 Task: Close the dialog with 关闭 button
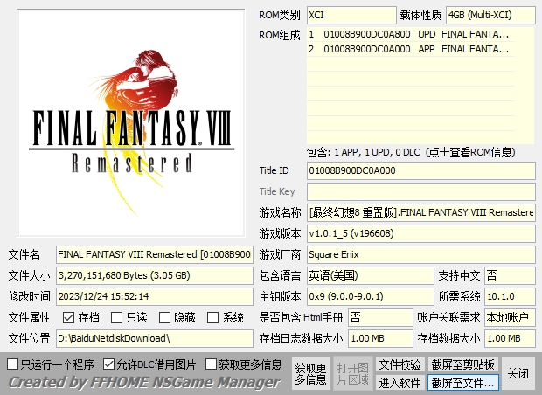point(518,373)
